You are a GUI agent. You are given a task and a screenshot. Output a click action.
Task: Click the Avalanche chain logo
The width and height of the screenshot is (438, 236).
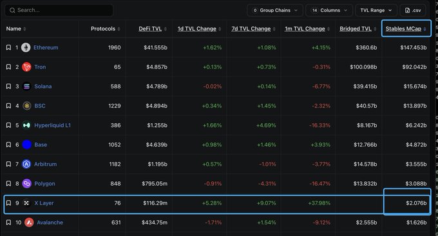click(29, 222)
